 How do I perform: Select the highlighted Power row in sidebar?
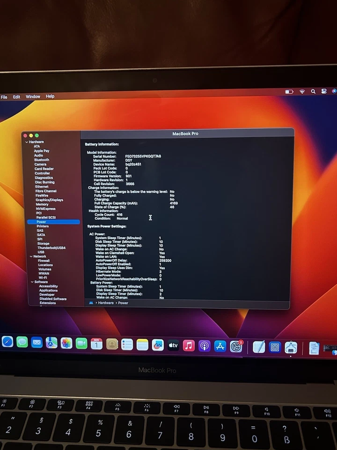[53, 222]
